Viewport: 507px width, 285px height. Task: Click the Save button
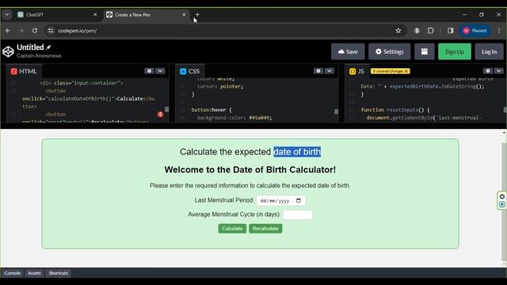coord(348,51)
